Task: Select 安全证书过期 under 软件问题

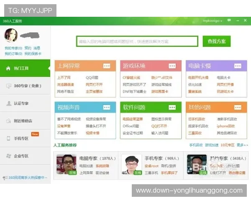Action: 133,133
